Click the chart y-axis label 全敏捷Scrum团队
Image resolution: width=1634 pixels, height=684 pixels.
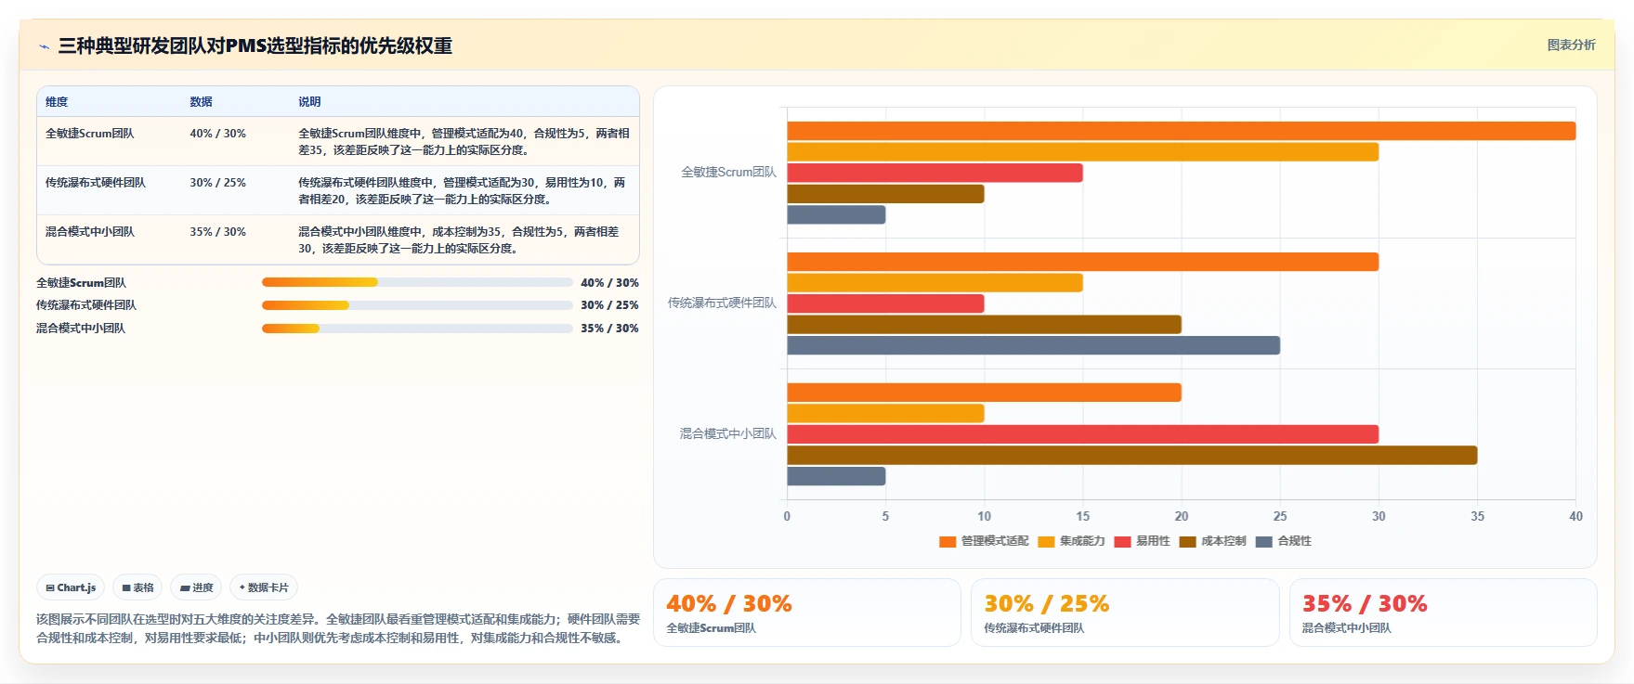728,173
